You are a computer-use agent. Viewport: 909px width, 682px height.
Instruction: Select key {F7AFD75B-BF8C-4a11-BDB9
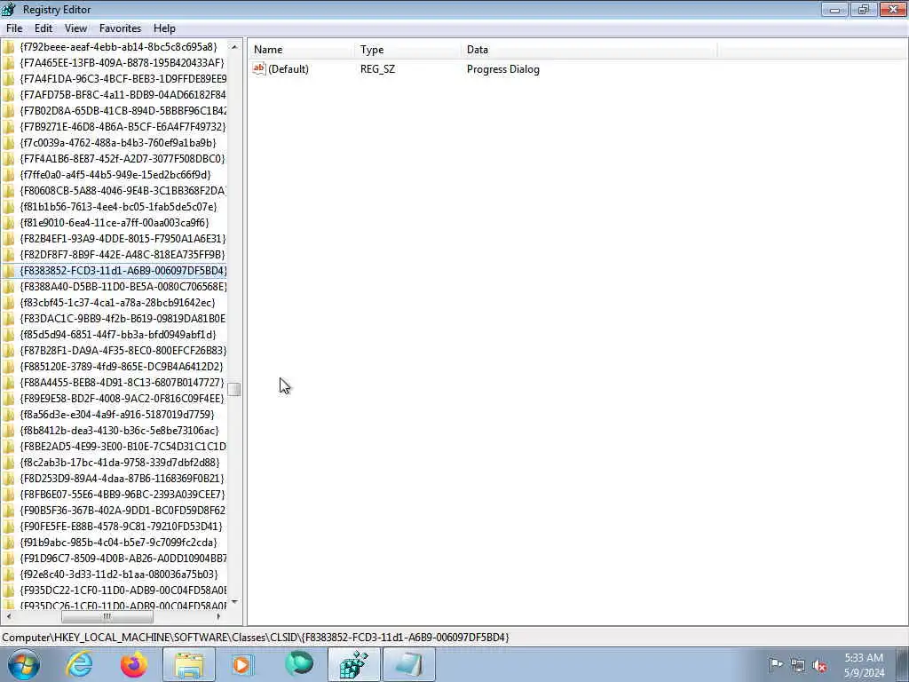coord(123,94)
